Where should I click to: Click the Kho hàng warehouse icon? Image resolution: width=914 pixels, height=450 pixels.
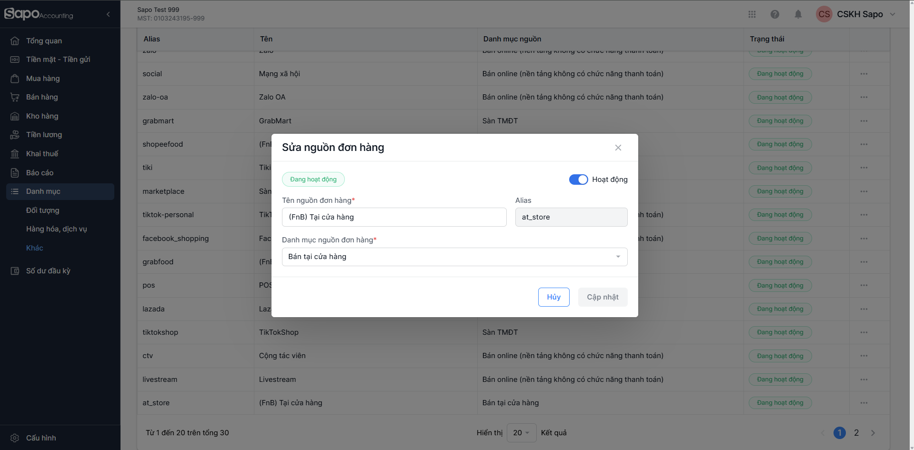point(15,116)
